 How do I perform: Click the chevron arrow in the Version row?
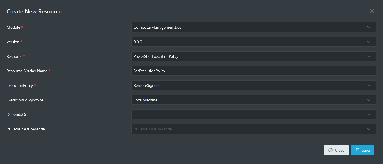369,42
